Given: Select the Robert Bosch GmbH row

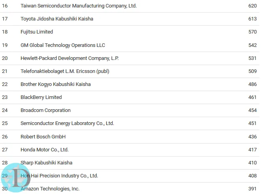Looking at the screenshot, I should [130, 137].
